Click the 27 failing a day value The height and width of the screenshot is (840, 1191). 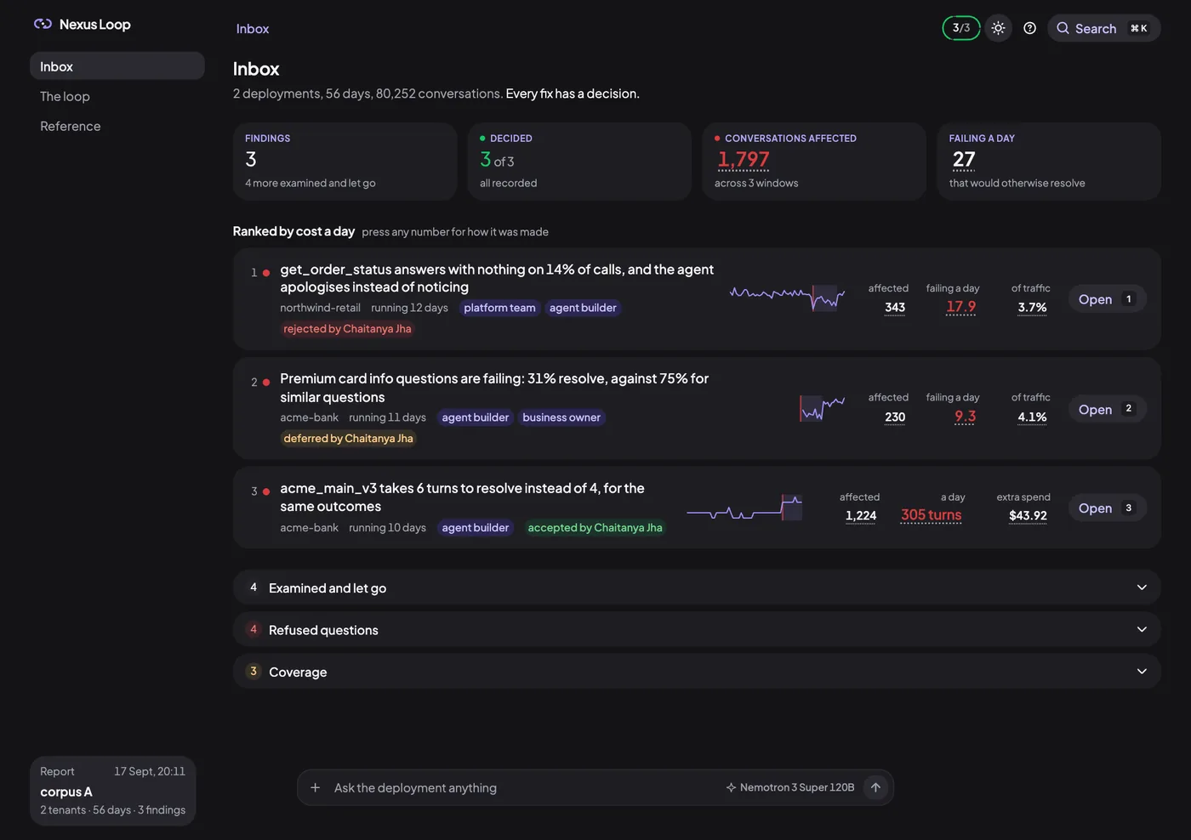(964, 160)
